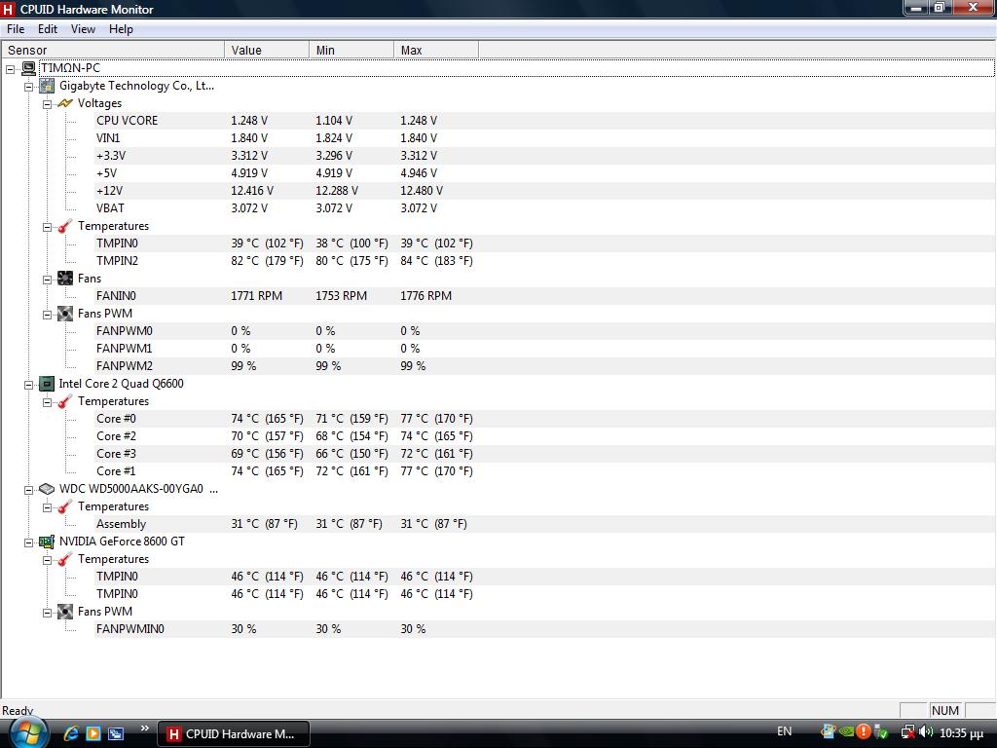997x748 pixels.
Task: Click the Show Desktop quick launch icon
Action: [116, 733]
